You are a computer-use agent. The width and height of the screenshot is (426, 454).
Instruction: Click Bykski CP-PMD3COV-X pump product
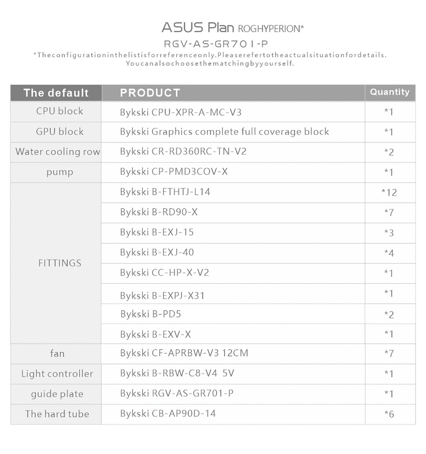tap(174, 172)
